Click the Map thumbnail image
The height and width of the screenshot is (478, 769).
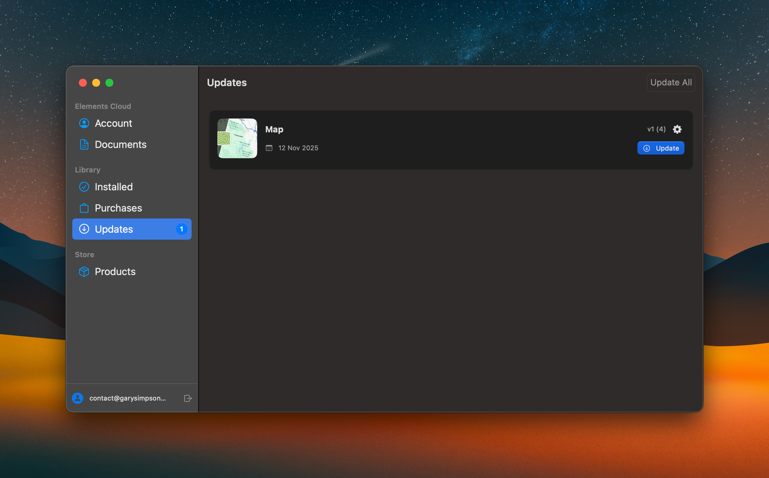tap(237, 138)
